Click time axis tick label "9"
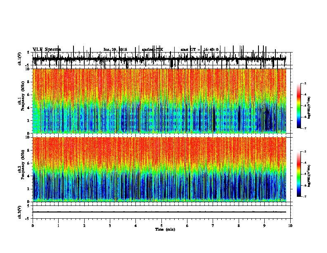327x253 pixels. tap(264, 226)
